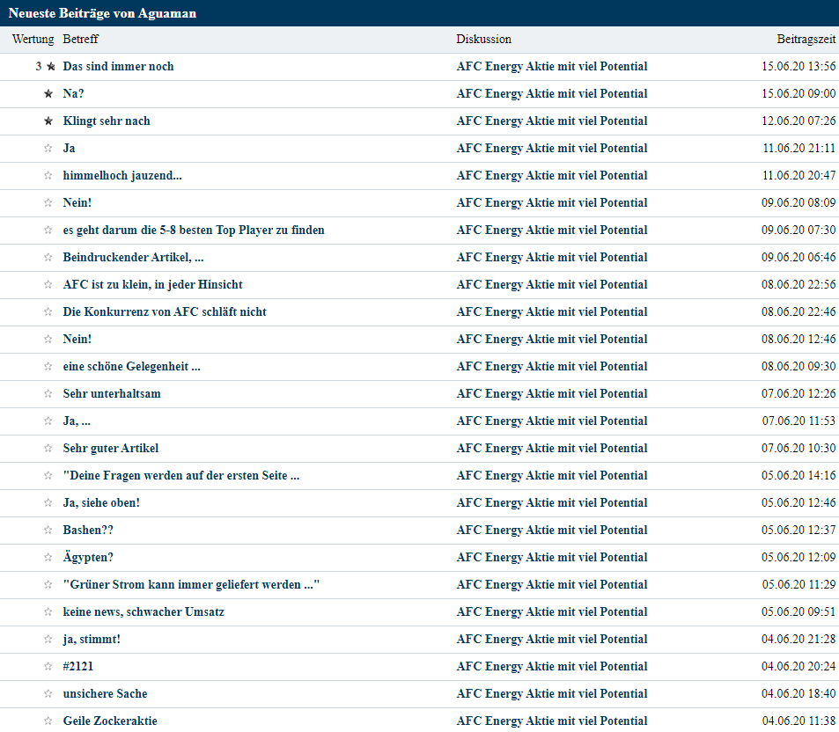Click the star beside 'Ja, siehe oben!'
The width and height of the screenshot is (839, 732).
pyautogui.click(x=48, y=503)
